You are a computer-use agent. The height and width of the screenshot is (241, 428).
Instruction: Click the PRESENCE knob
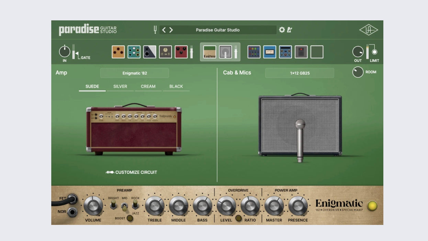pos(298,206)
